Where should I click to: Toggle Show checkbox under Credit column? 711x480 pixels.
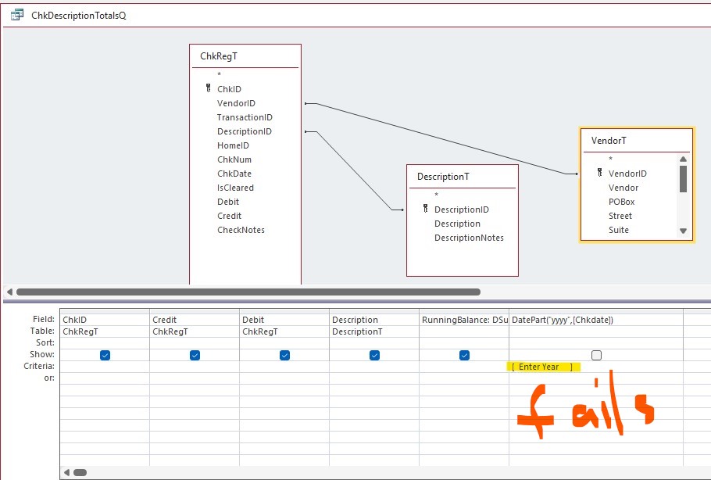(195, 355)
